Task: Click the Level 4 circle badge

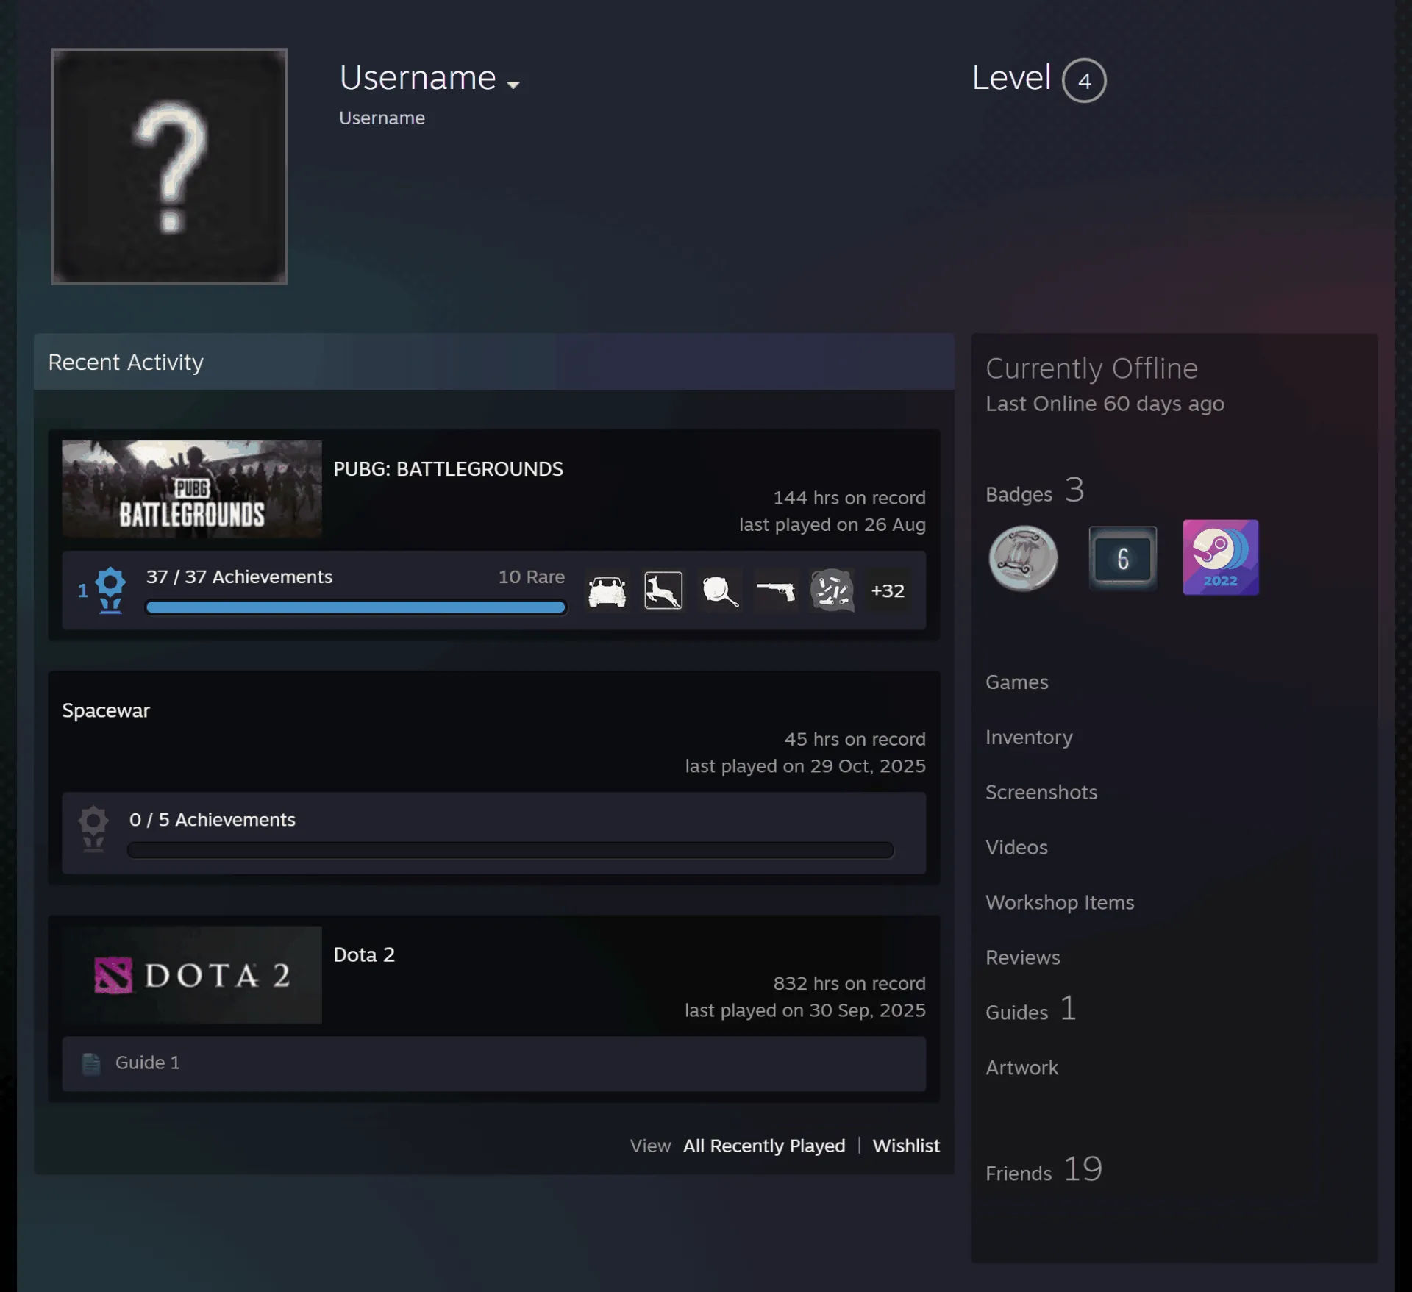Action: coord(1084,80)
